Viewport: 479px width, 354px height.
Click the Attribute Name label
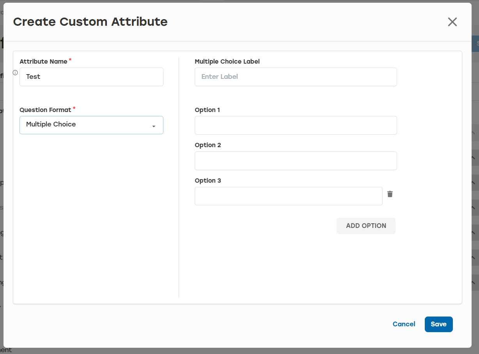(x=43, y=62)
